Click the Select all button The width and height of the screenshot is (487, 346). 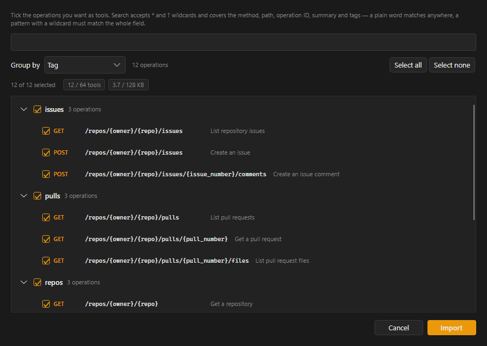[408, 65]
